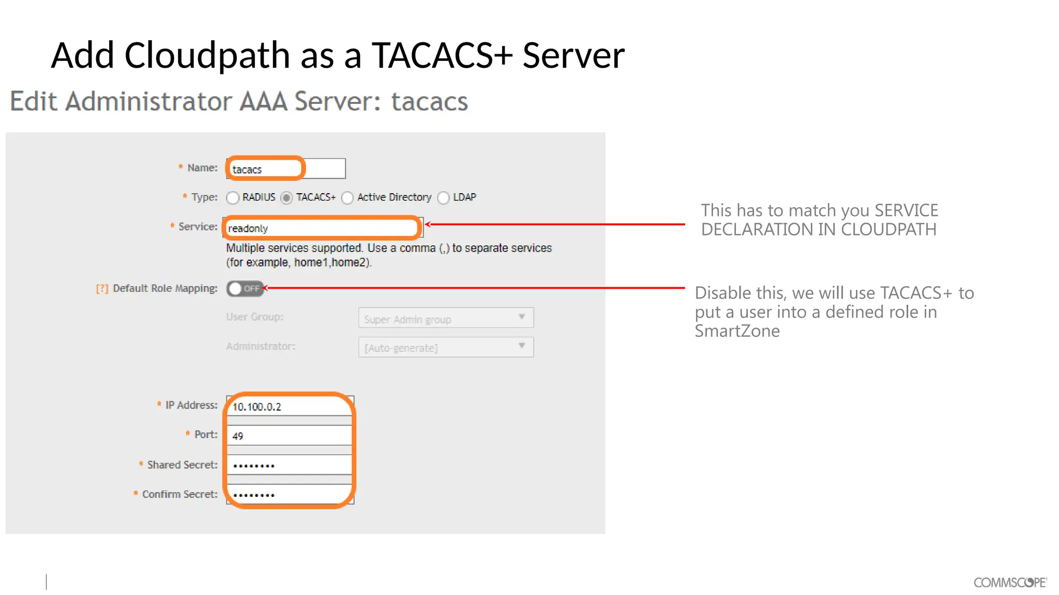Select the TACACS+ type radio button
The width and height of the screenshot is (1059, 595).
286,198
